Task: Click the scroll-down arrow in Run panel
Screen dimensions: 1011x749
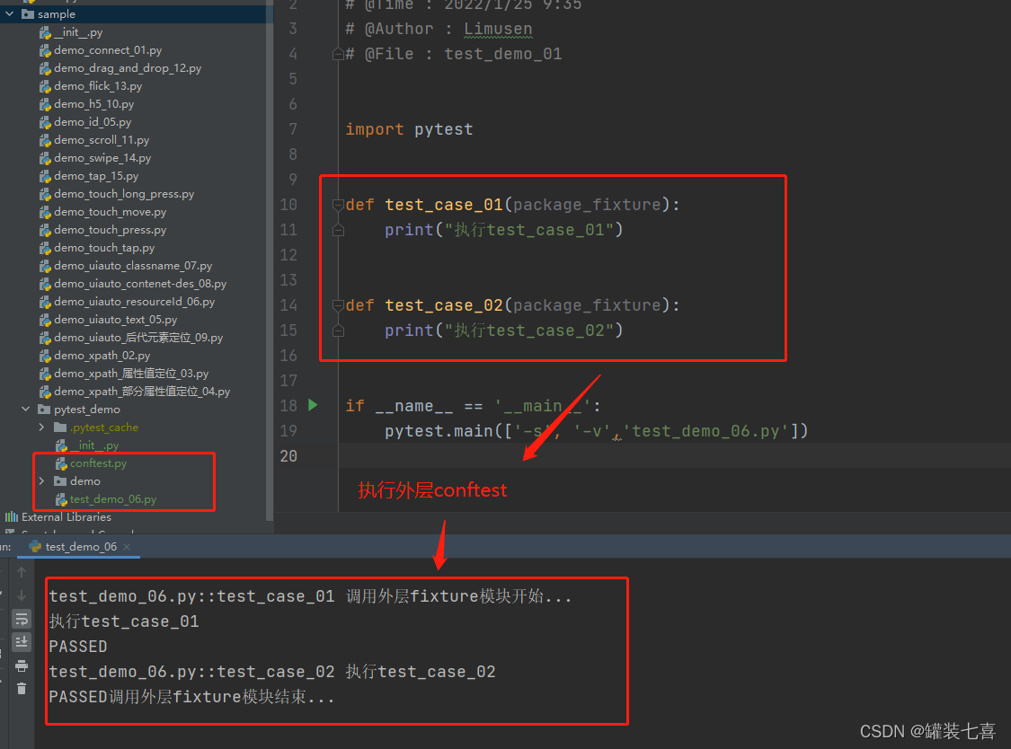Action: pyautogui.click(x=22, y=595)
